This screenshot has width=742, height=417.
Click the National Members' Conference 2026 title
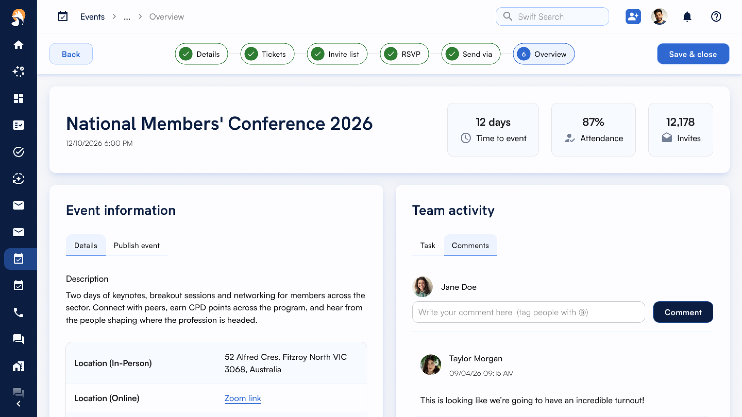(x=219, y=124)
